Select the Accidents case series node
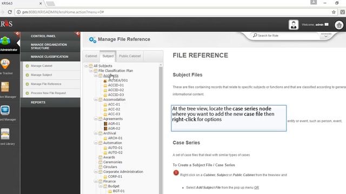 [x=110, y=75]
